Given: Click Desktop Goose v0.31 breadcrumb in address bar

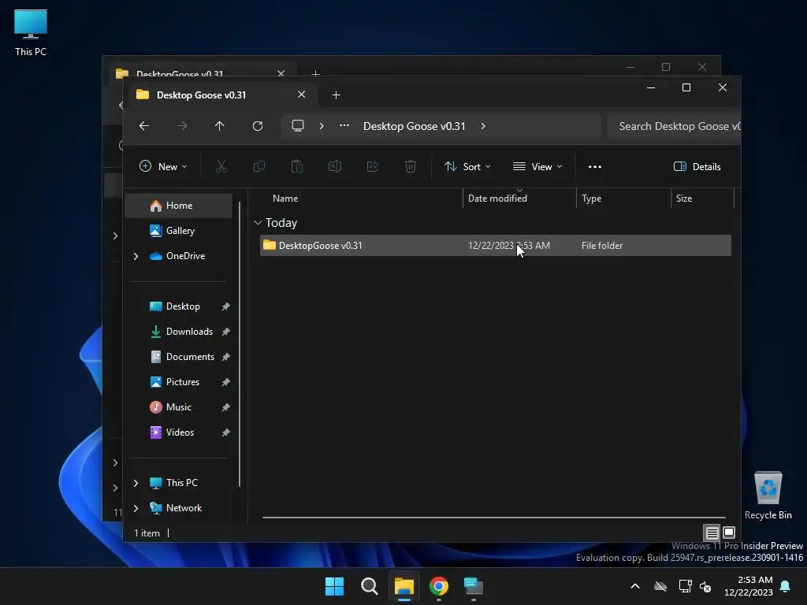Looking at the screenshot, I should click(415, 127).
